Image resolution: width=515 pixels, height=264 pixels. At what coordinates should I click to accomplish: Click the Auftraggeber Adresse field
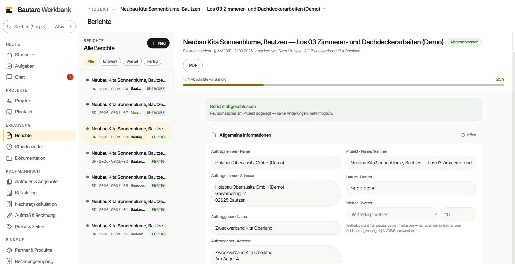click(276, 255)
